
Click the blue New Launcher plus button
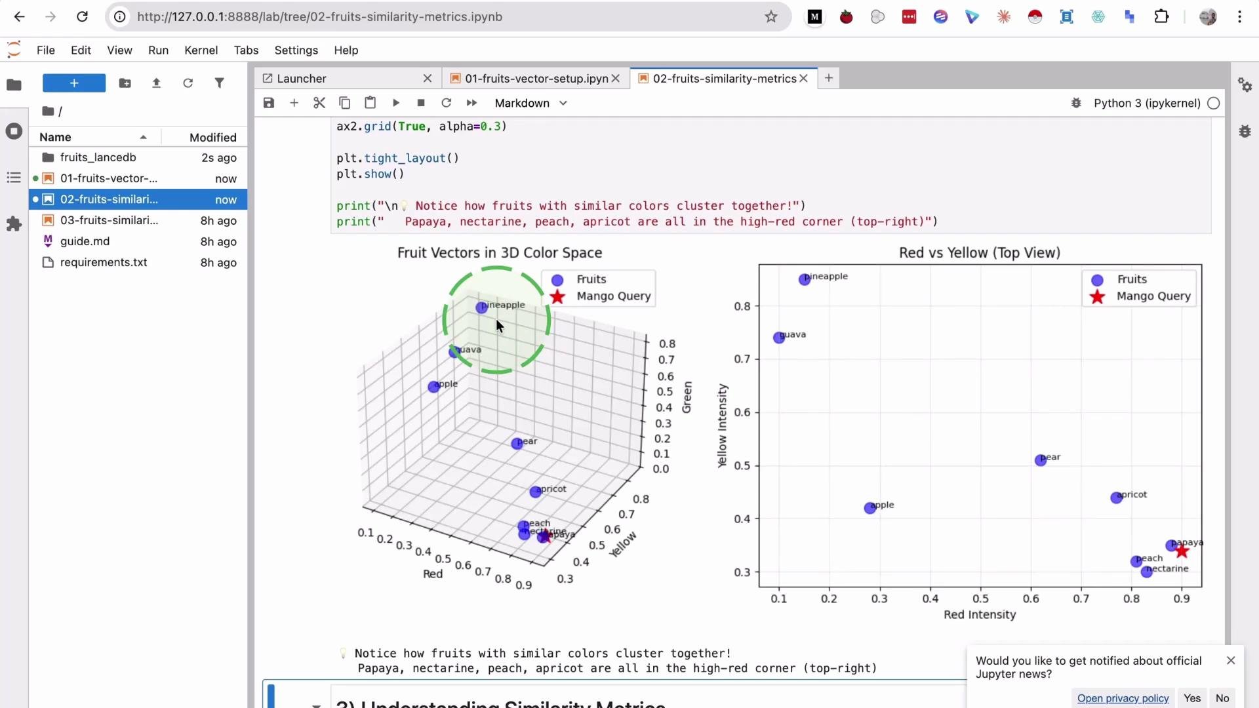click(x=74, y=83)
